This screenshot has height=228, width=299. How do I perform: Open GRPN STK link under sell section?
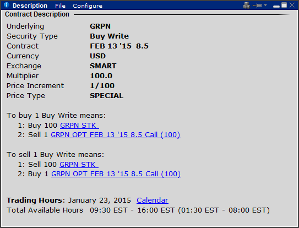[x=79, y=165]
